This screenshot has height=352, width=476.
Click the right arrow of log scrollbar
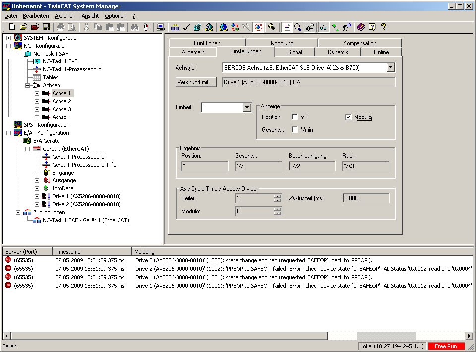click(x=470, y=336)
